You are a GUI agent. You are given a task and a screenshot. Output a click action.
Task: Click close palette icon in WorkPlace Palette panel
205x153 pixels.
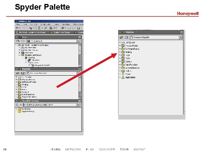pyautogui.click(x=22, y=73)
